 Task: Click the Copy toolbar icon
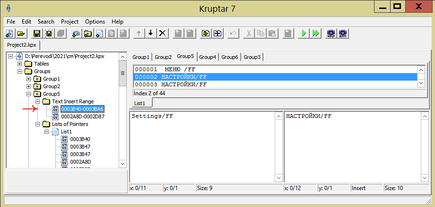(261, 33)
